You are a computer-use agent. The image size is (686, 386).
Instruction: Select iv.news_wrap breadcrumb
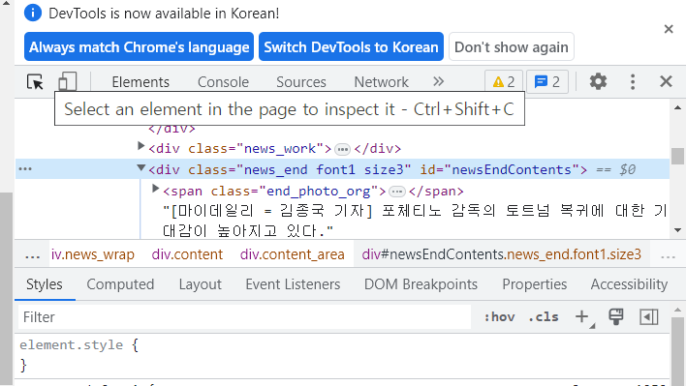coord(93,254)
